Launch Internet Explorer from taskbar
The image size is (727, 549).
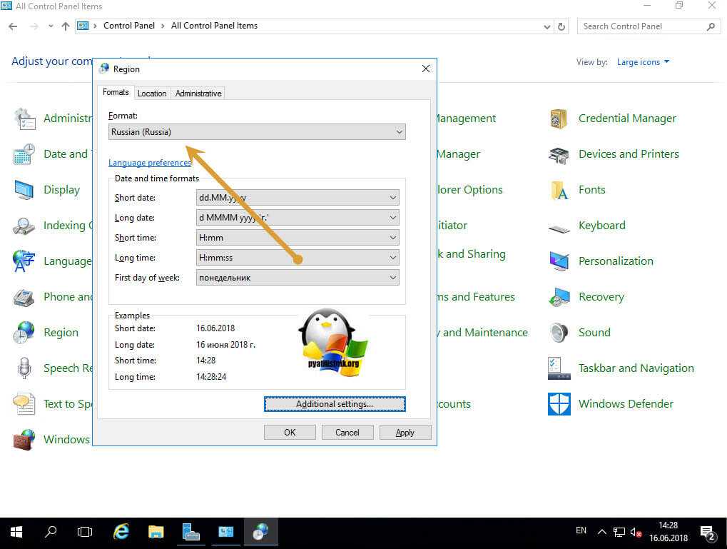121,532
